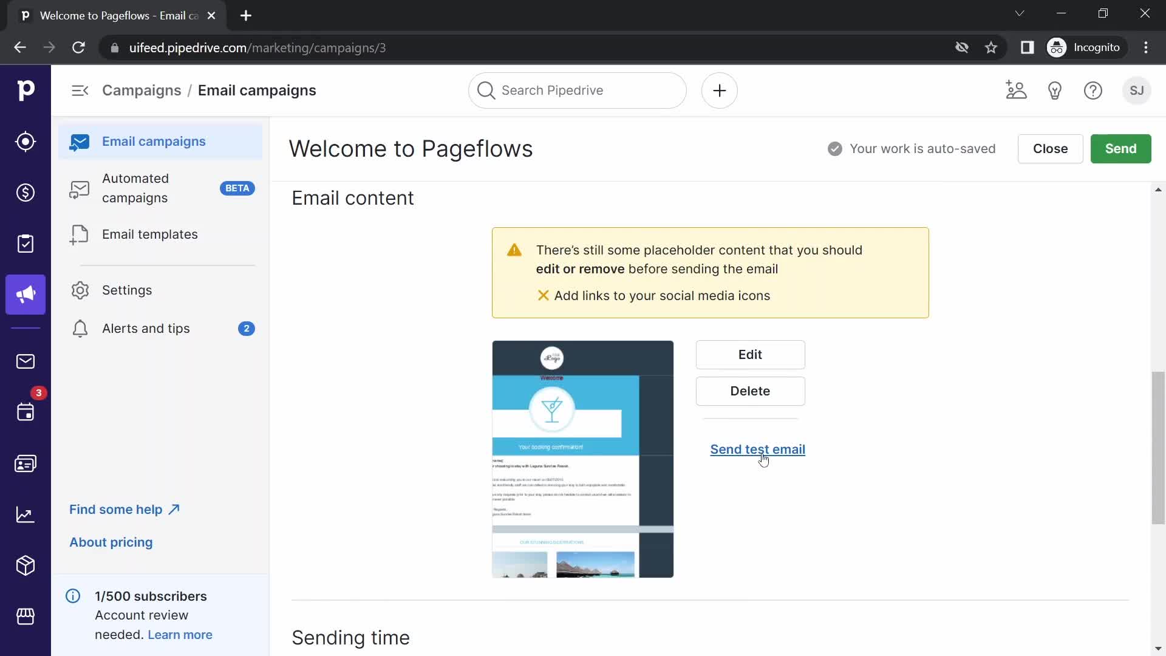The width and height of the screenshot is (1166, 656).
Task: Click the Learn more account review link
Action: pos(179,634)
